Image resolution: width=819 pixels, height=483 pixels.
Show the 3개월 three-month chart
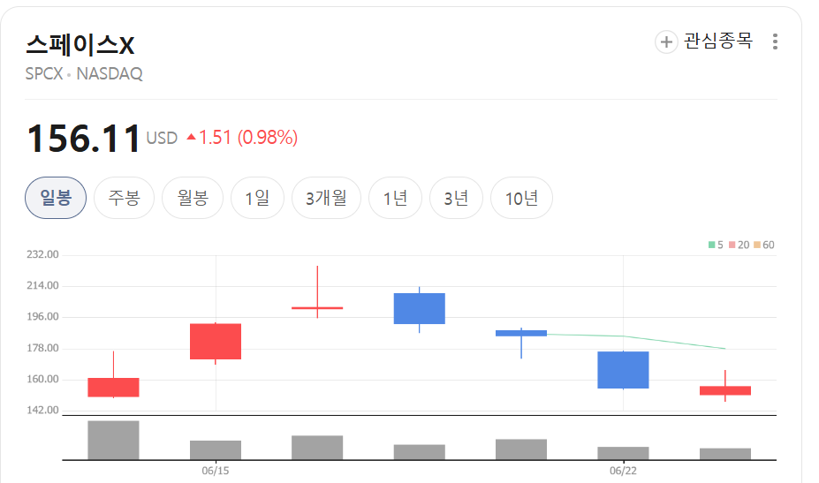tap(326, 198)
